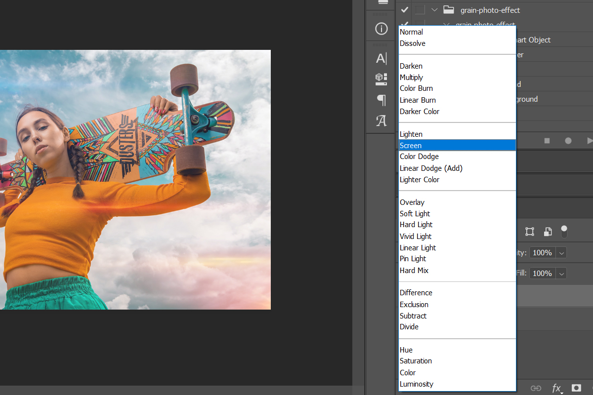593x395 pixels.
Task: Toggle dialog box for grain-photo-effect set
Action: tap(420, 10)
